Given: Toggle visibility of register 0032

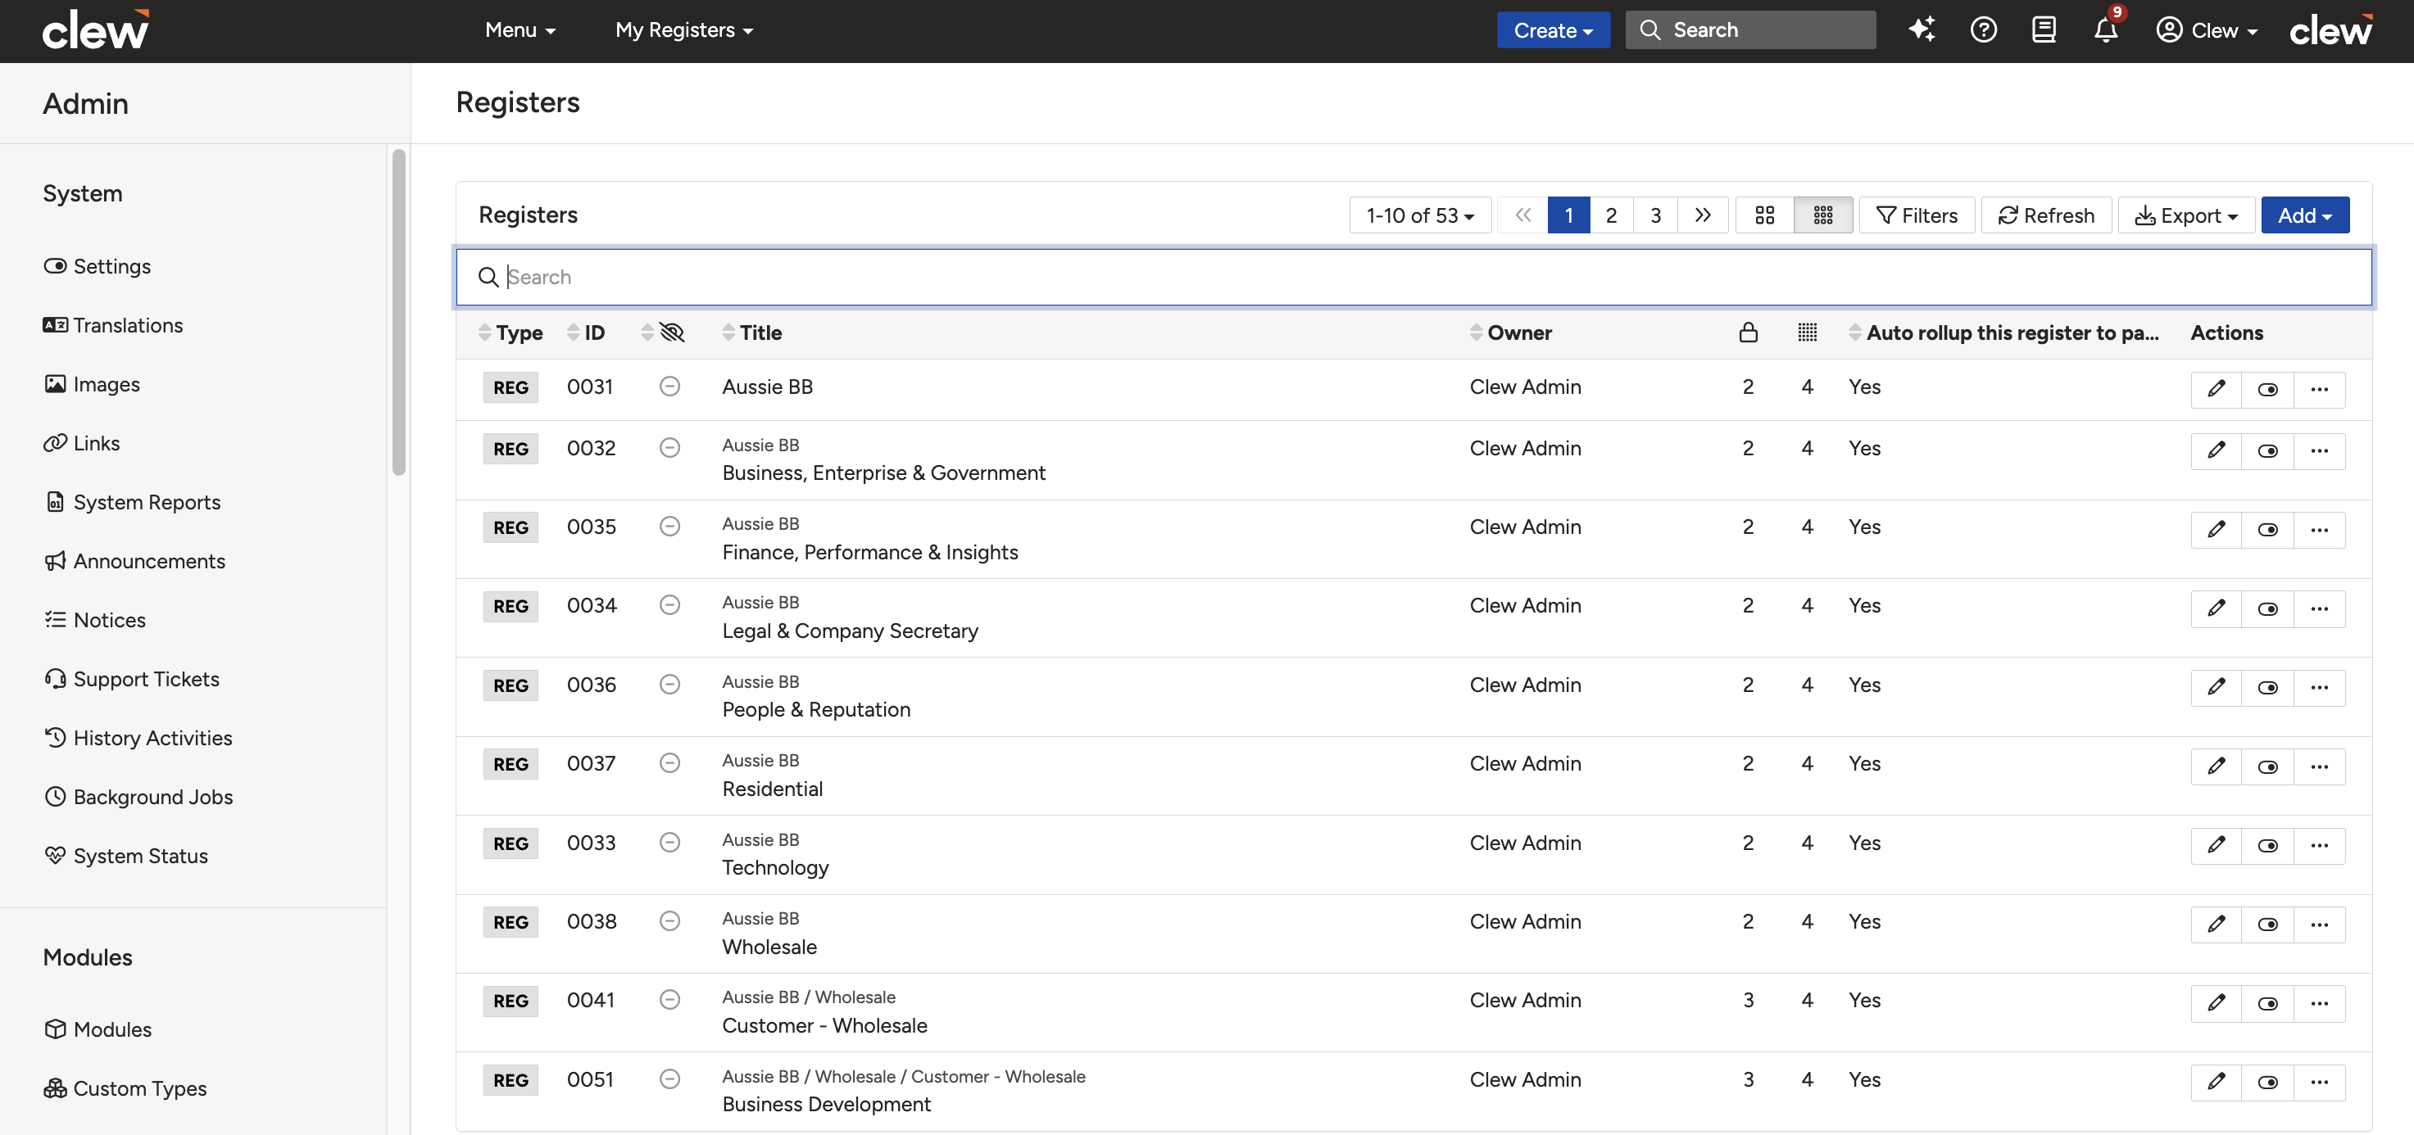Looking at the screenshot, I should 2268,450.
